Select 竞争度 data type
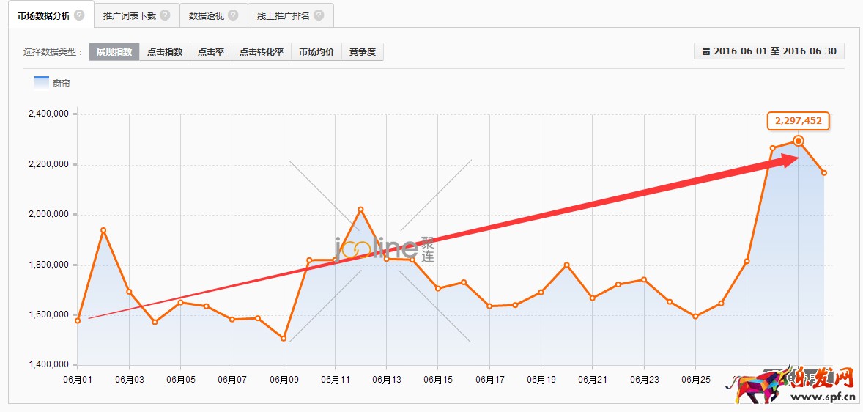The height and width of the screenshot is (412, 863). 363,52
